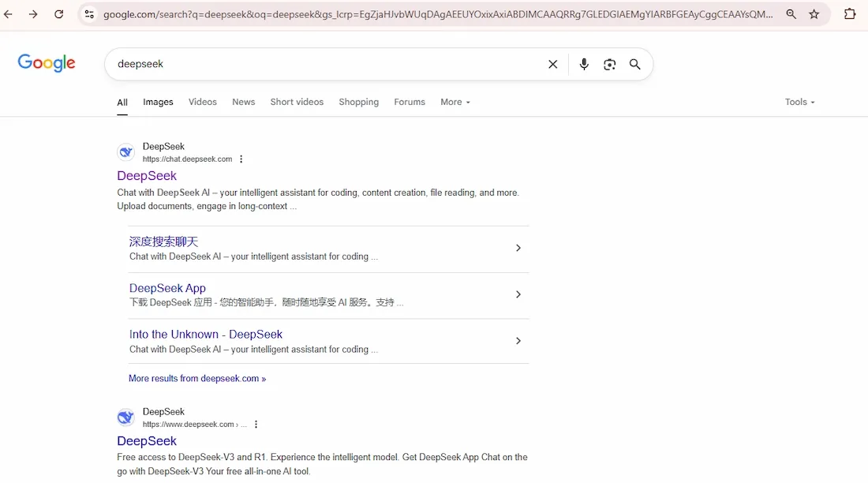
Task: Go back with the browser back arrow
Action: [8, 14]
